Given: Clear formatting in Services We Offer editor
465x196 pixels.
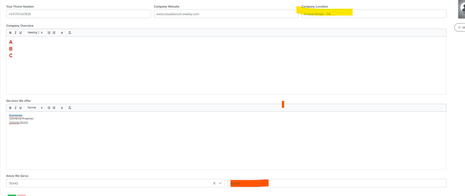Looking at the screenshot, I should point(70,108).
